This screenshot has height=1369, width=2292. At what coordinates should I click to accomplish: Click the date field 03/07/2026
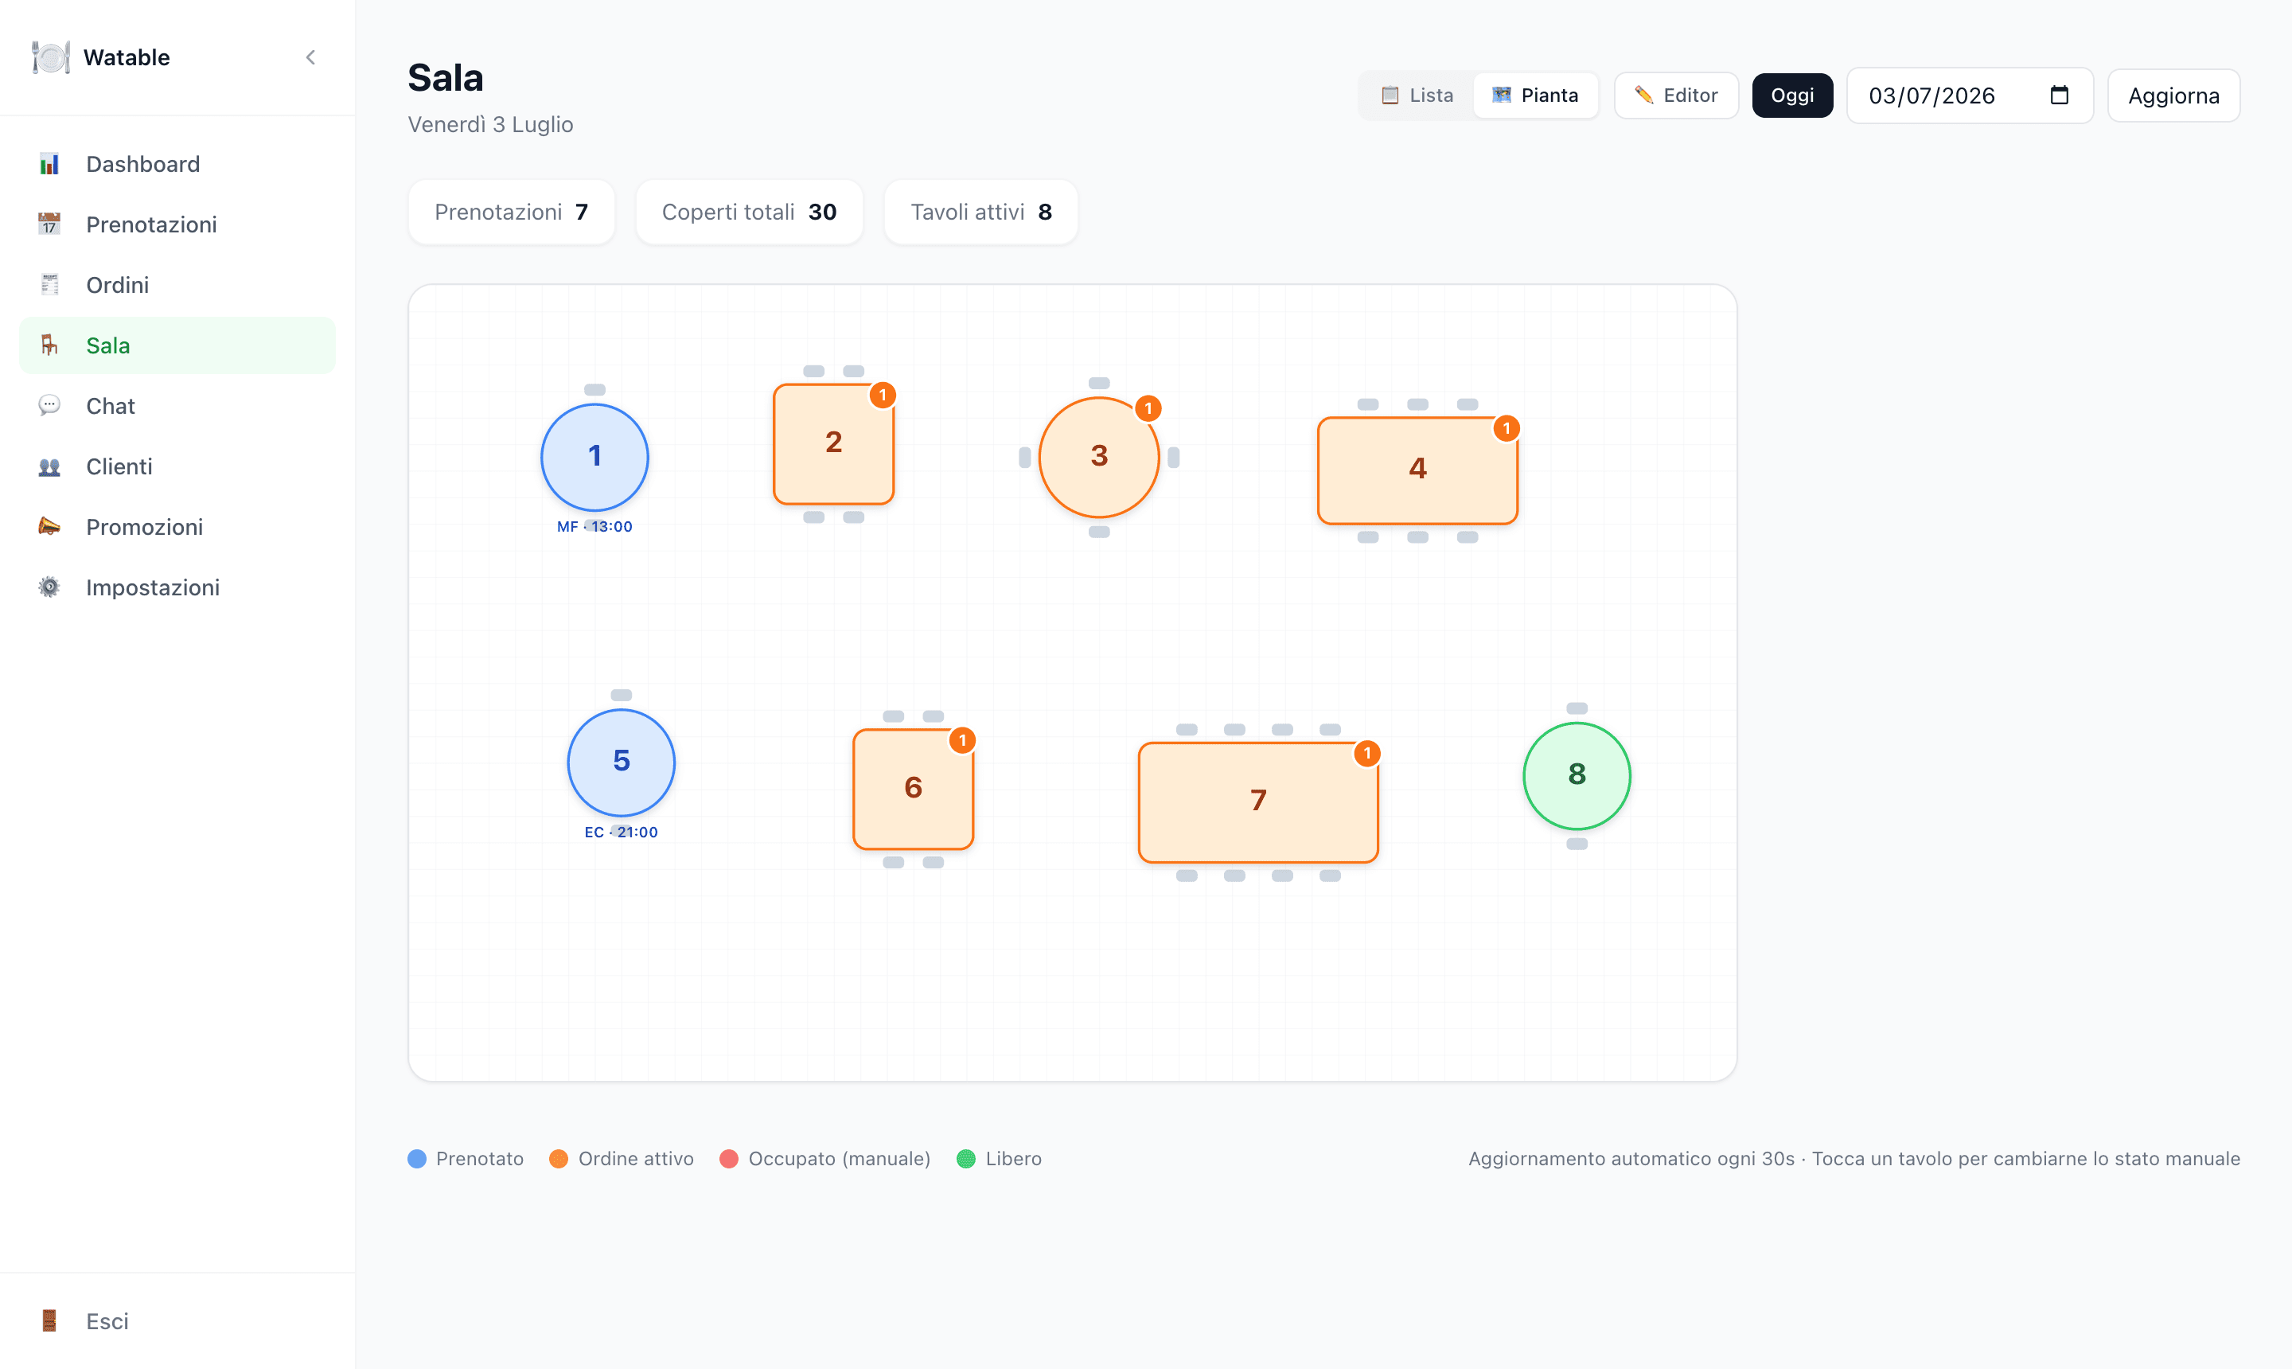1969,95
